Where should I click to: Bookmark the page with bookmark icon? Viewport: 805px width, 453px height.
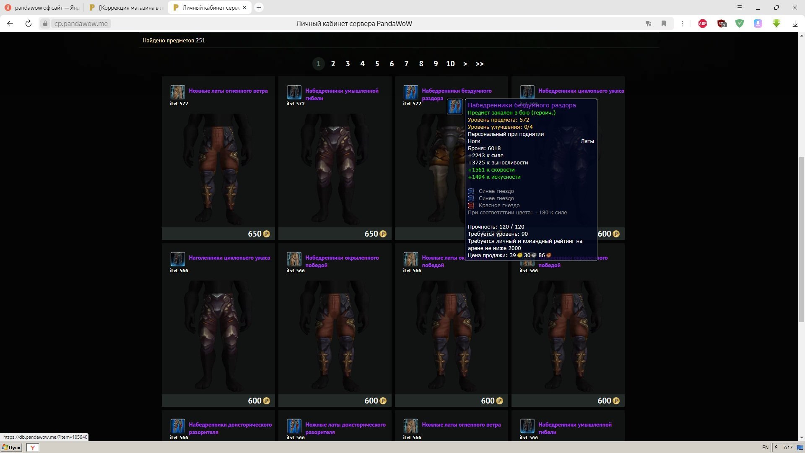click(x=664, y=23)
